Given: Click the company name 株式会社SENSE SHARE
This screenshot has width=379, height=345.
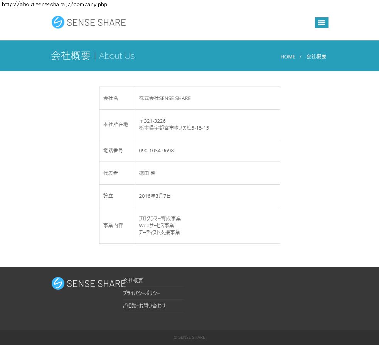Looking at the screenshot, I should click(x=165, y=98).
